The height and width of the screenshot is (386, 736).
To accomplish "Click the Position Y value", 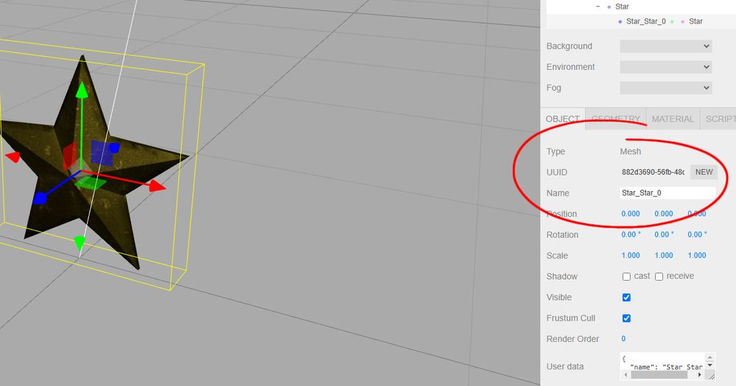I will 664,214.
